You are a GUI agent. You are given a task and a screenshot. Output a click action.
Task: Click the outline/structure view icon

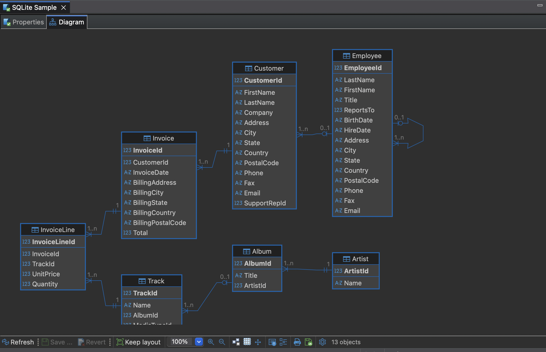tap(283, 342)
